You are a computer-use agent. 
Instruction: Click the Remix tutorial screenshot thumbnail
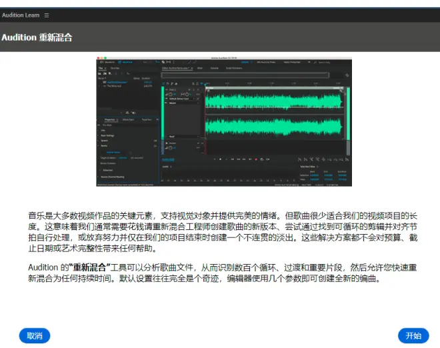click(224, 121)
